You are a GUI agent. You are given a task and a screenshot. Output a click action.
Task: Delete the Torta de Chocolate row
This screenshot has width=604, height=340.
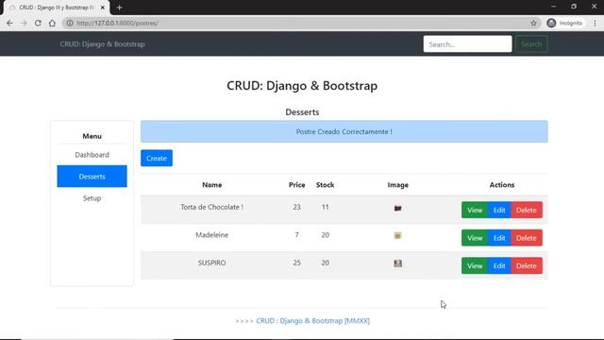point(527,210)
